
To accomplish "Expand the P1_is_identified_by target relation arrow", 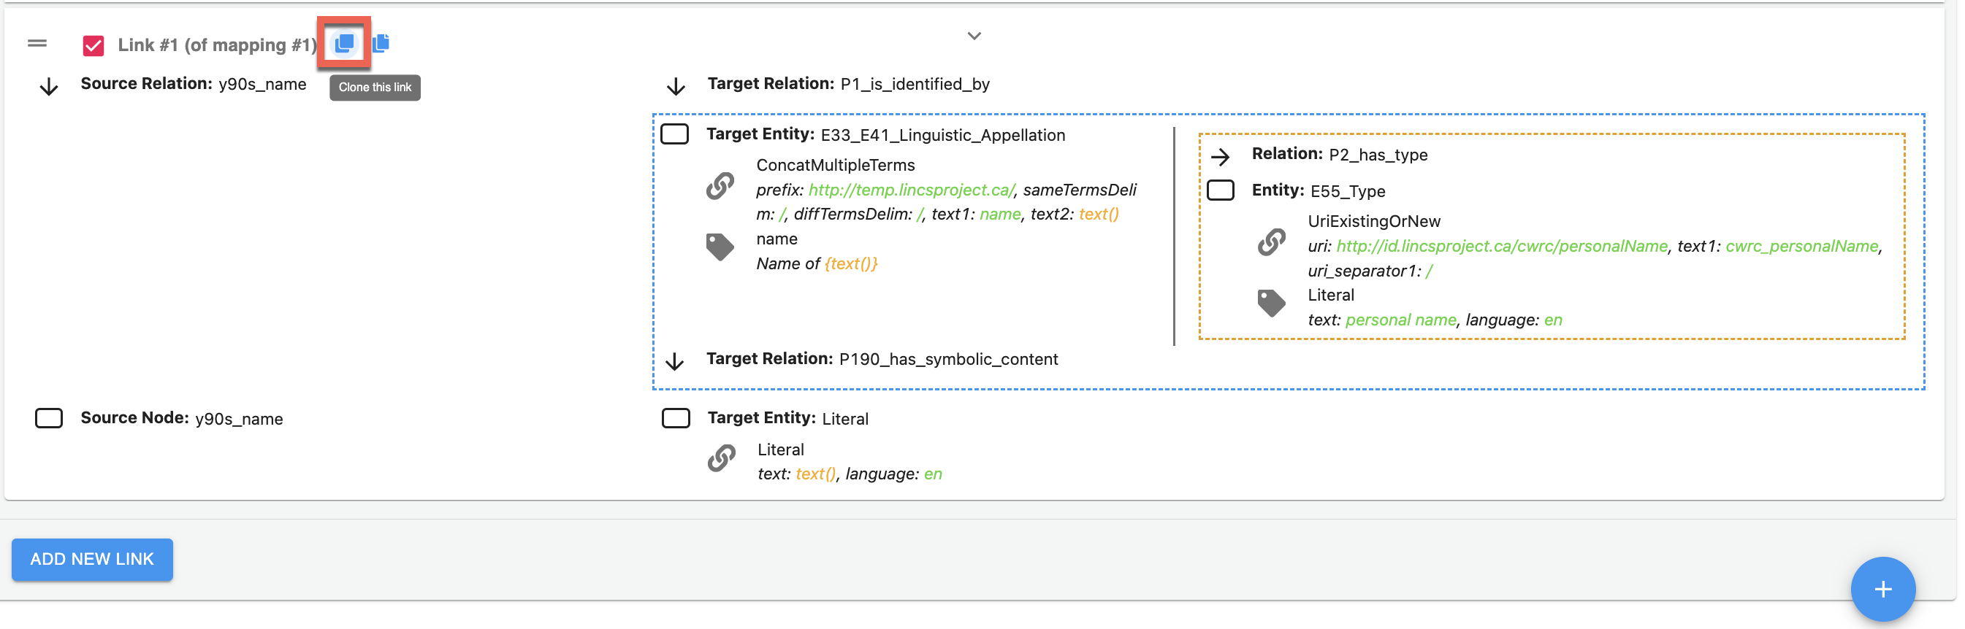I will pyautogui.click(x=675, y=86).
